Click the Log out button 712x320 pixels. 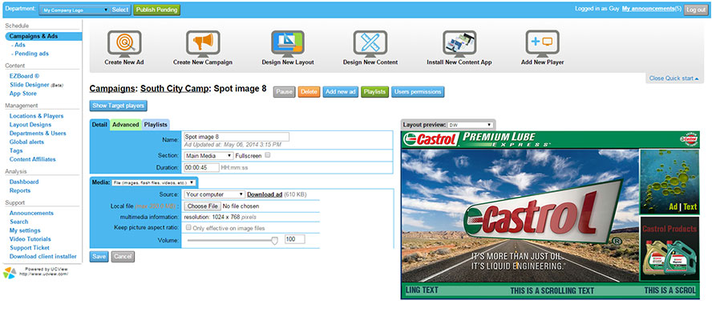click(696, 10)
